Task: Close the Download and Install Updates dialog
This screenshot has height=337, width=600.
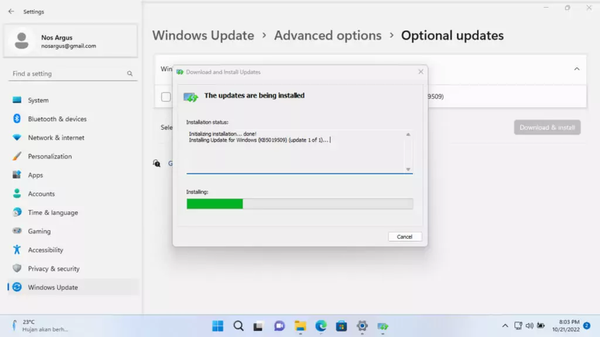Action: (x=421, y=72)
